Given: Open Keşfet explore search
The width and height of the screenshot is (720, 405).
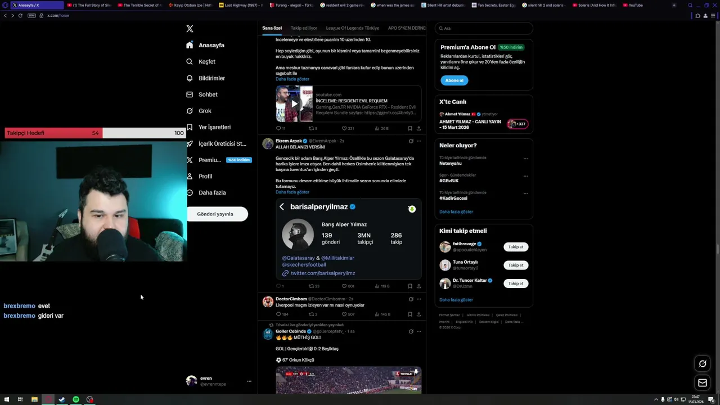Looking at the screenshot, I should pyautogui.click(x=201, y=61).
